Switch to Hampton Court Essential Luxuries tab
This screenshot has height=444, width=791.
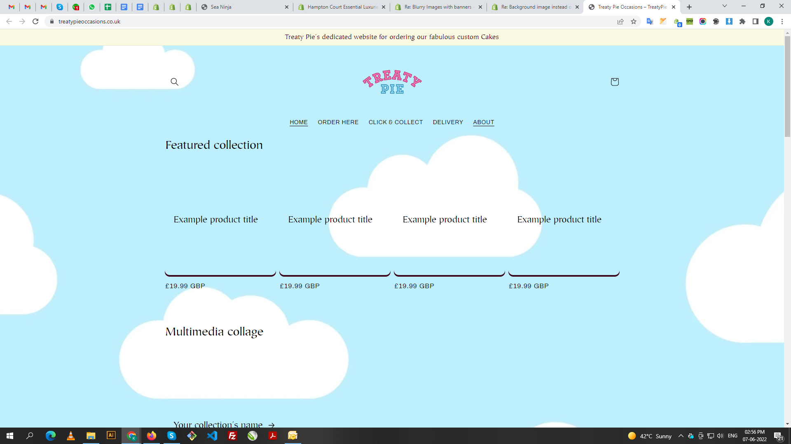point(342,7)
